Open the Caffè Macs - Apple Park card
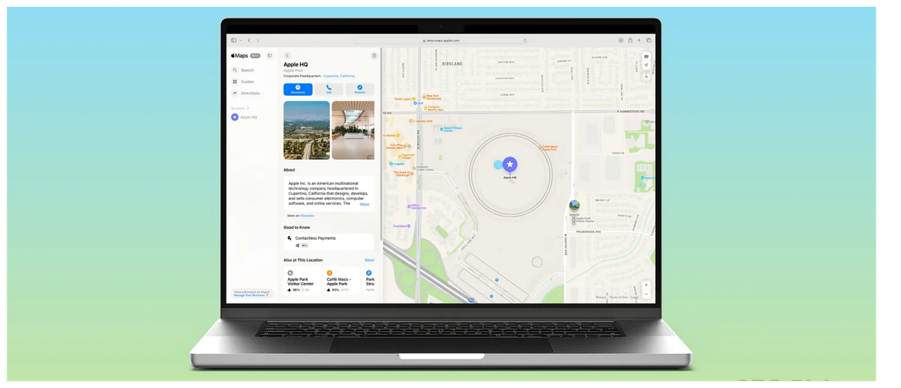The height and width of the screenshot is (388, 901). (341, 281)
